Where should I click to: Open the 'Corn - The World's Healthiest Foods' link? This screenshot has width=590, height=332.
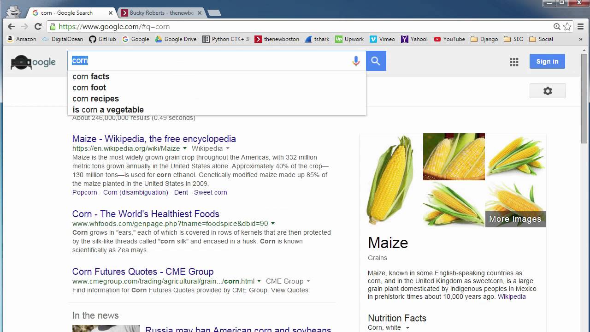(145, 214)
